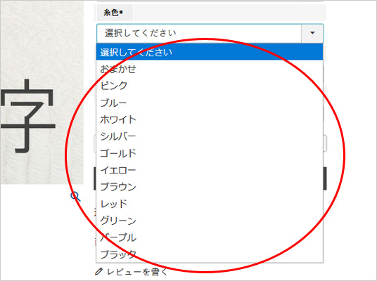Select the highlighted 選択してください option

210,52
